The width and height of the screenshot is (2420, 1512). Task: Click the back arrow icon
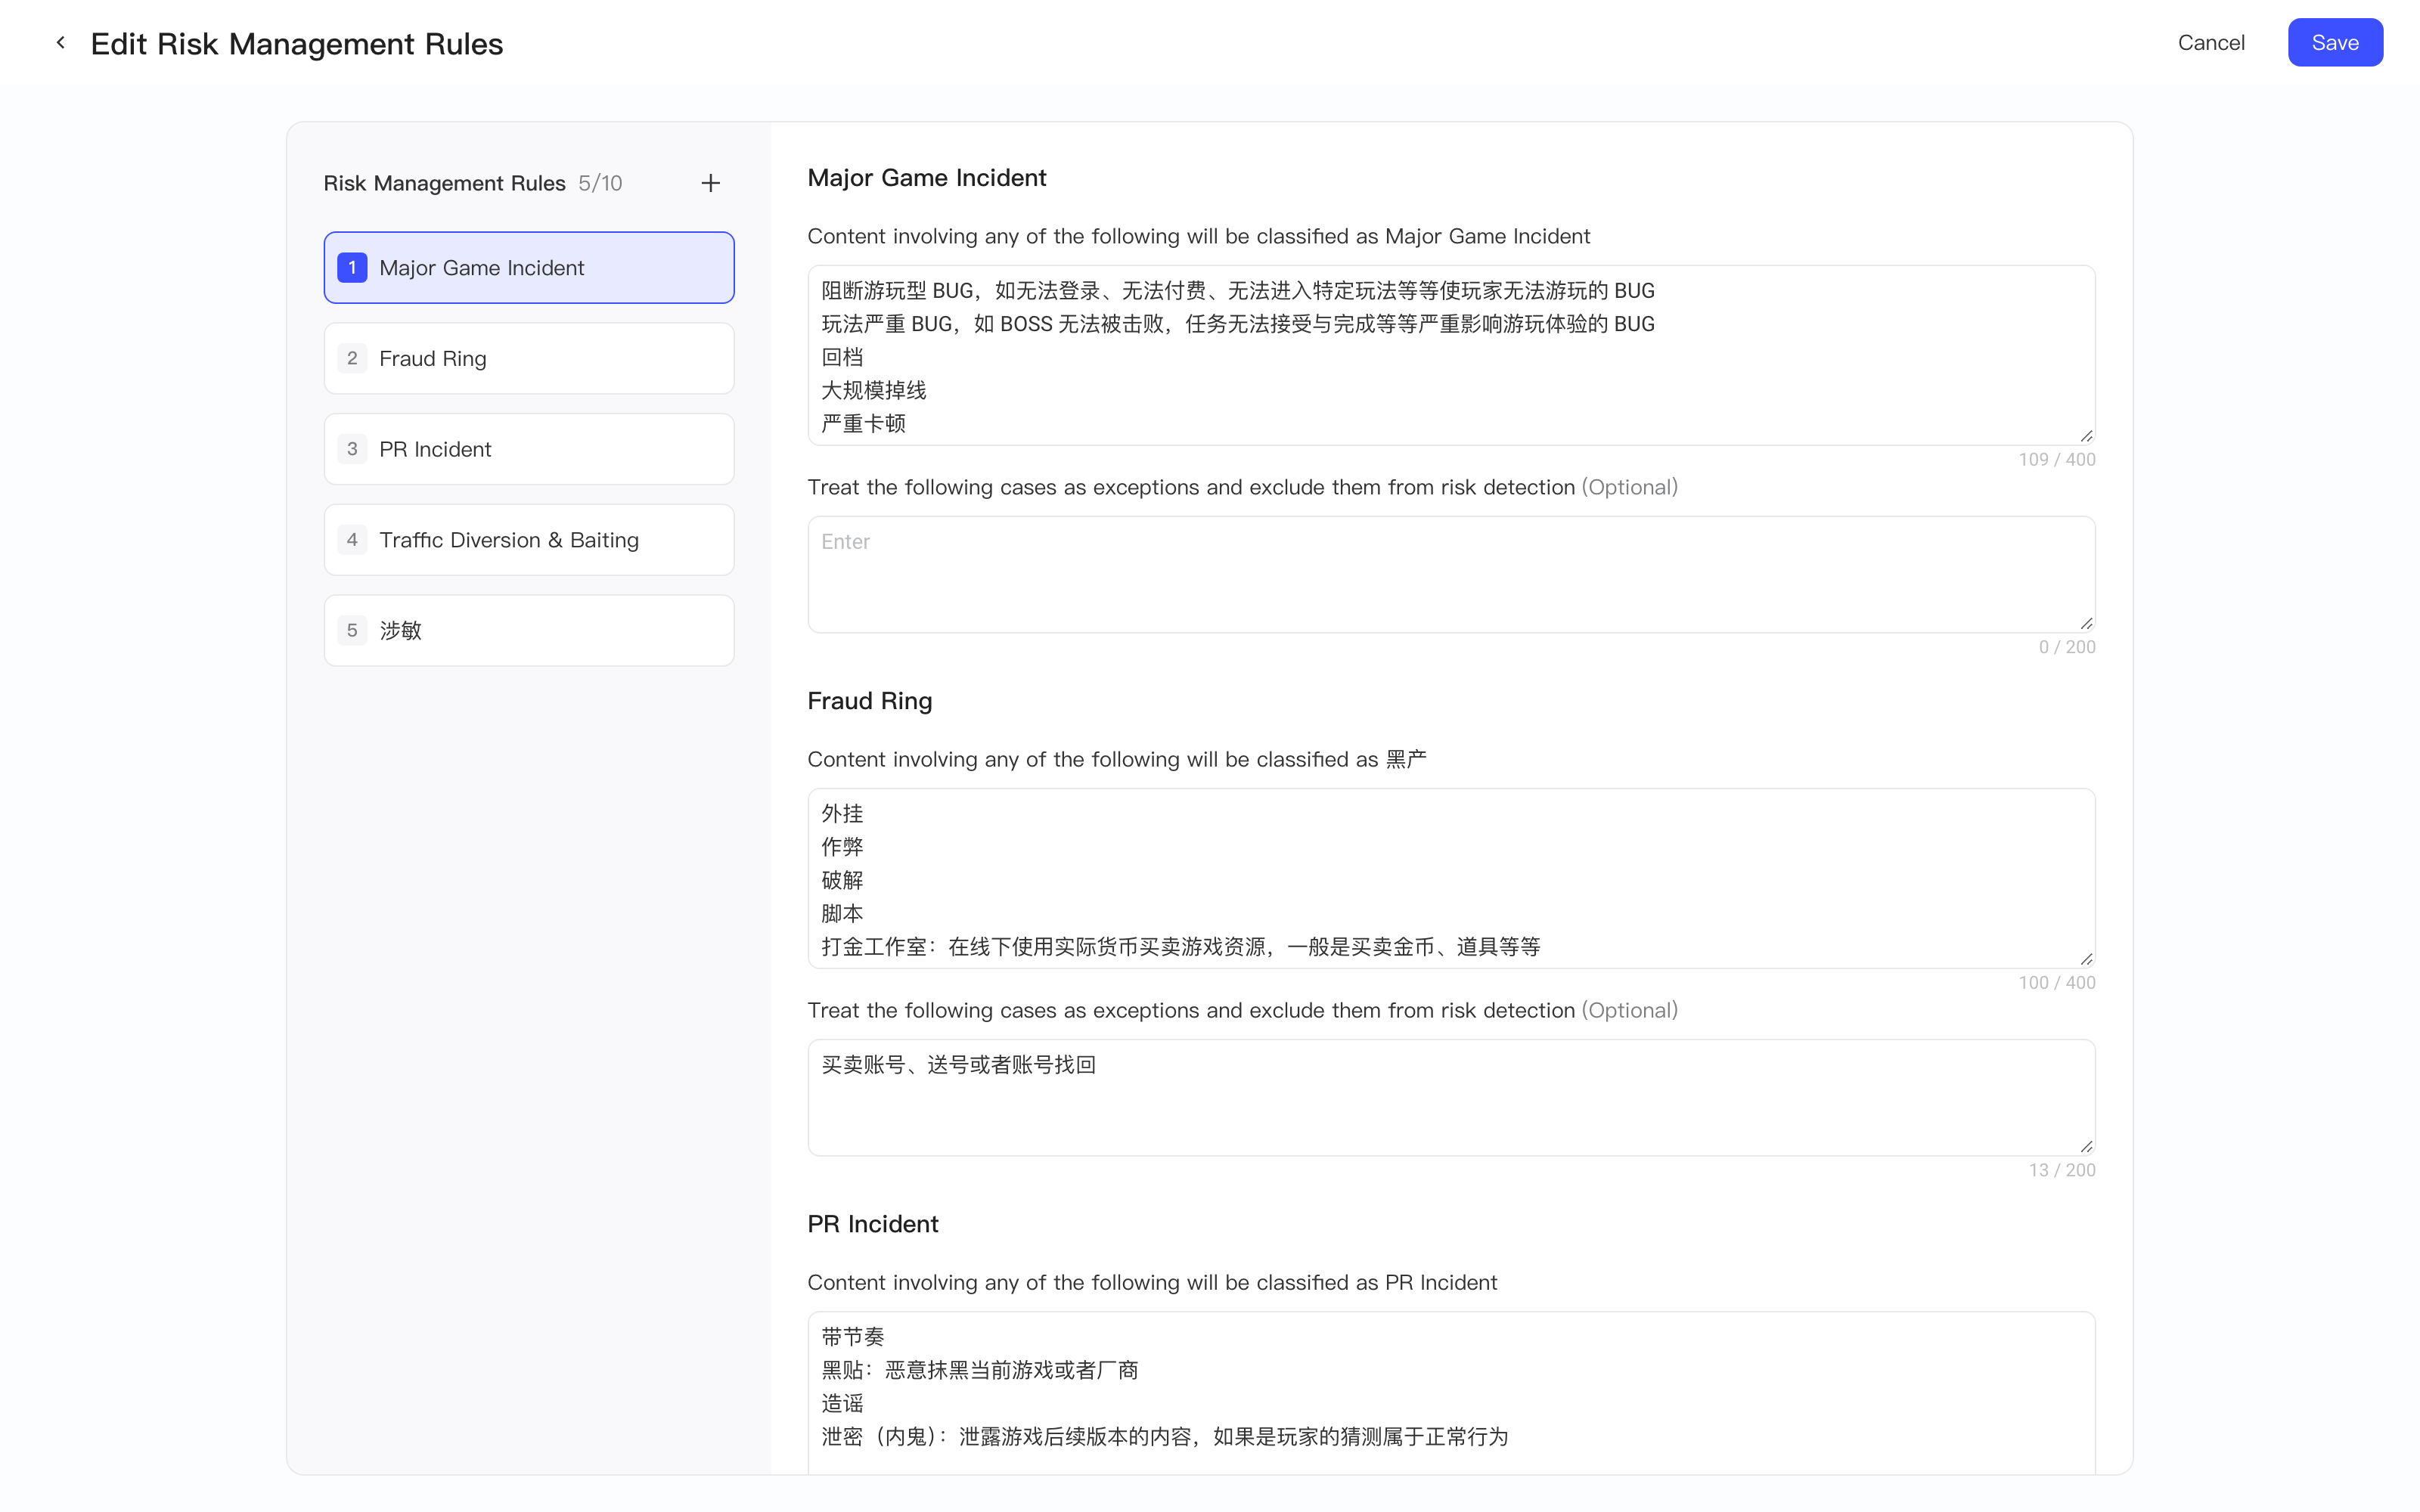tap(61, 43)
